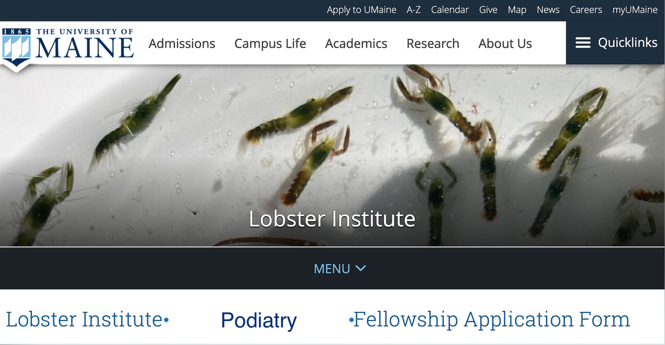Open the campus Map link
Image resolution: width=665 pixels, height=345 pixels.
(516, 10)
